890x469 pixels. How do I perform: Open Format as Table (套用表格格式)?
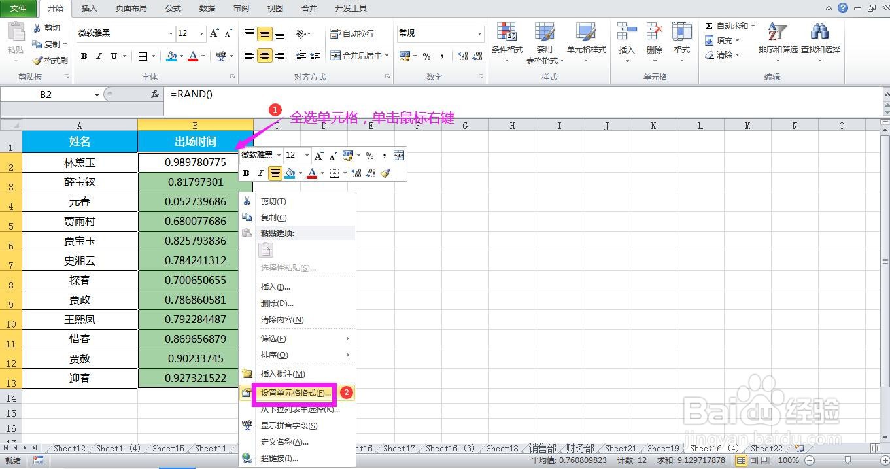click(544, 43)
